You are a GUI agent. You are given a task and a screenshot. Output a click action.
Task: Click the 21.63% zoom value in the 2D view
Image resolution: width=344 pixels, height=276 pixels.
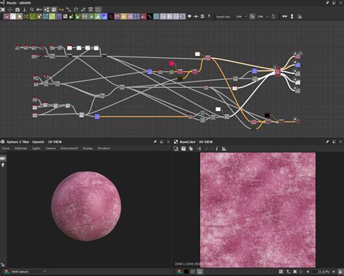(x=324, y=272)
